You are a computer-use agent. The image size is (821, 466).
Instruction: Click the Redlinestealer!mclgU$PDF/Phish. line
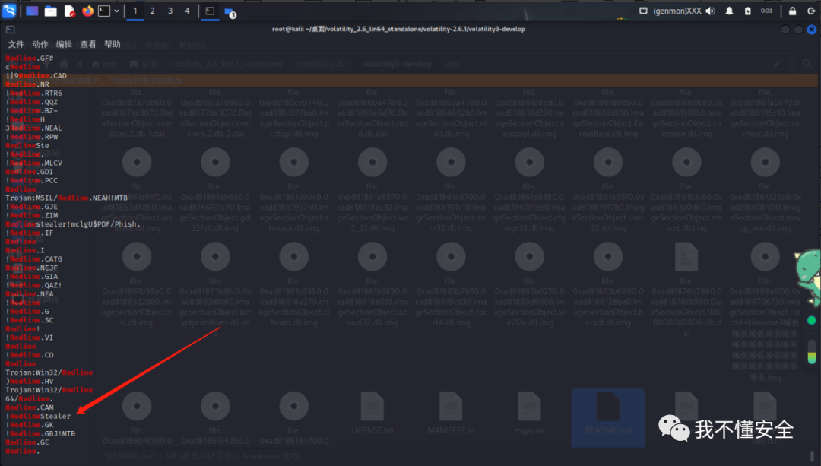pyautogui.click(x=73, y=224)
